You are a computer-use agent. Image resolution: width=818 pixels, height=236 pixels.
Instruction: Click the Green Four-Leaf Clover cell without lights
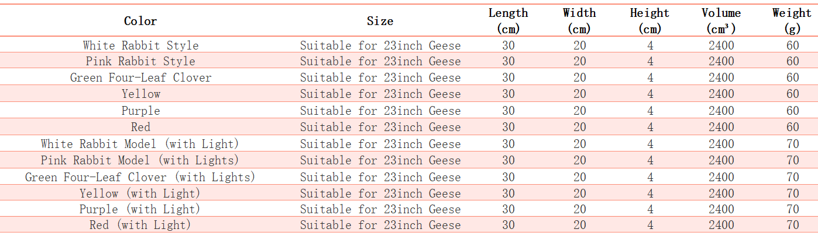point(140,78)
